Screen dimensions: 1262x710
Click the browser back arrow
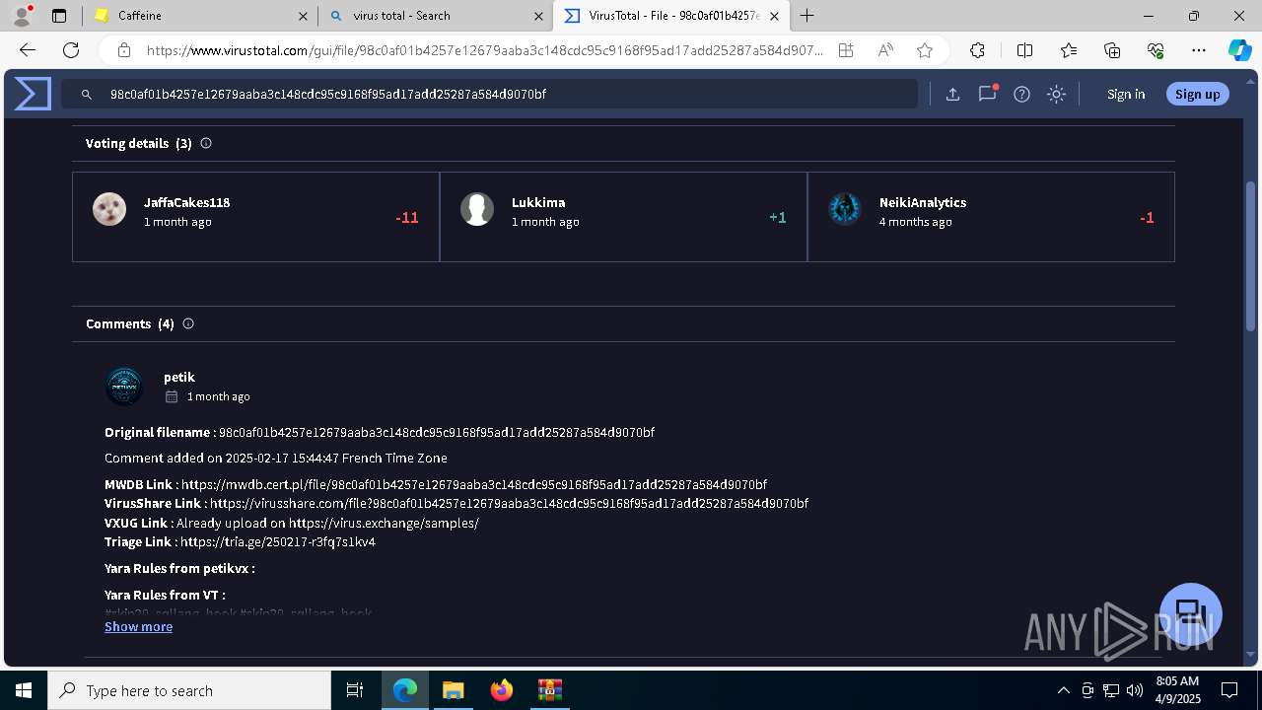28,50
